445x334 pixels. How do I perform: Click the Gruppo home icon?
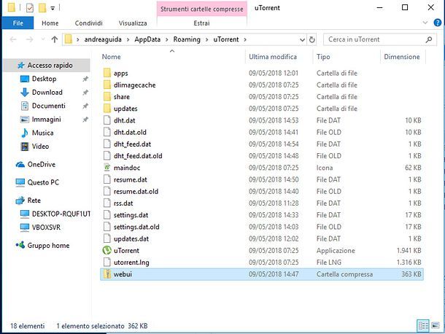pos(20,245)
